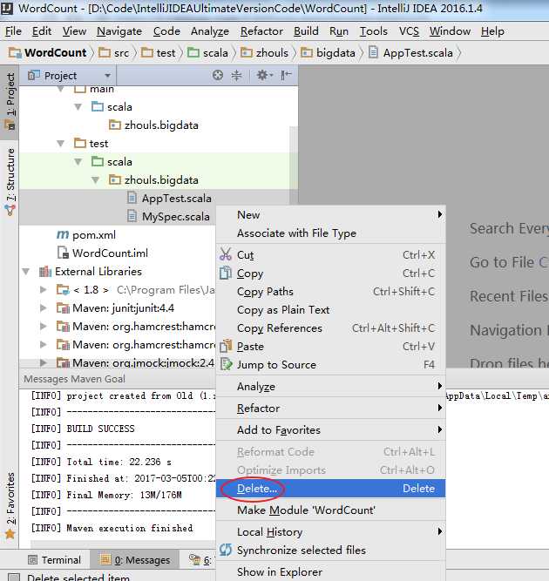Click the WordCount.iml file icon
549x581 pixels.
(x=63, y=253)
